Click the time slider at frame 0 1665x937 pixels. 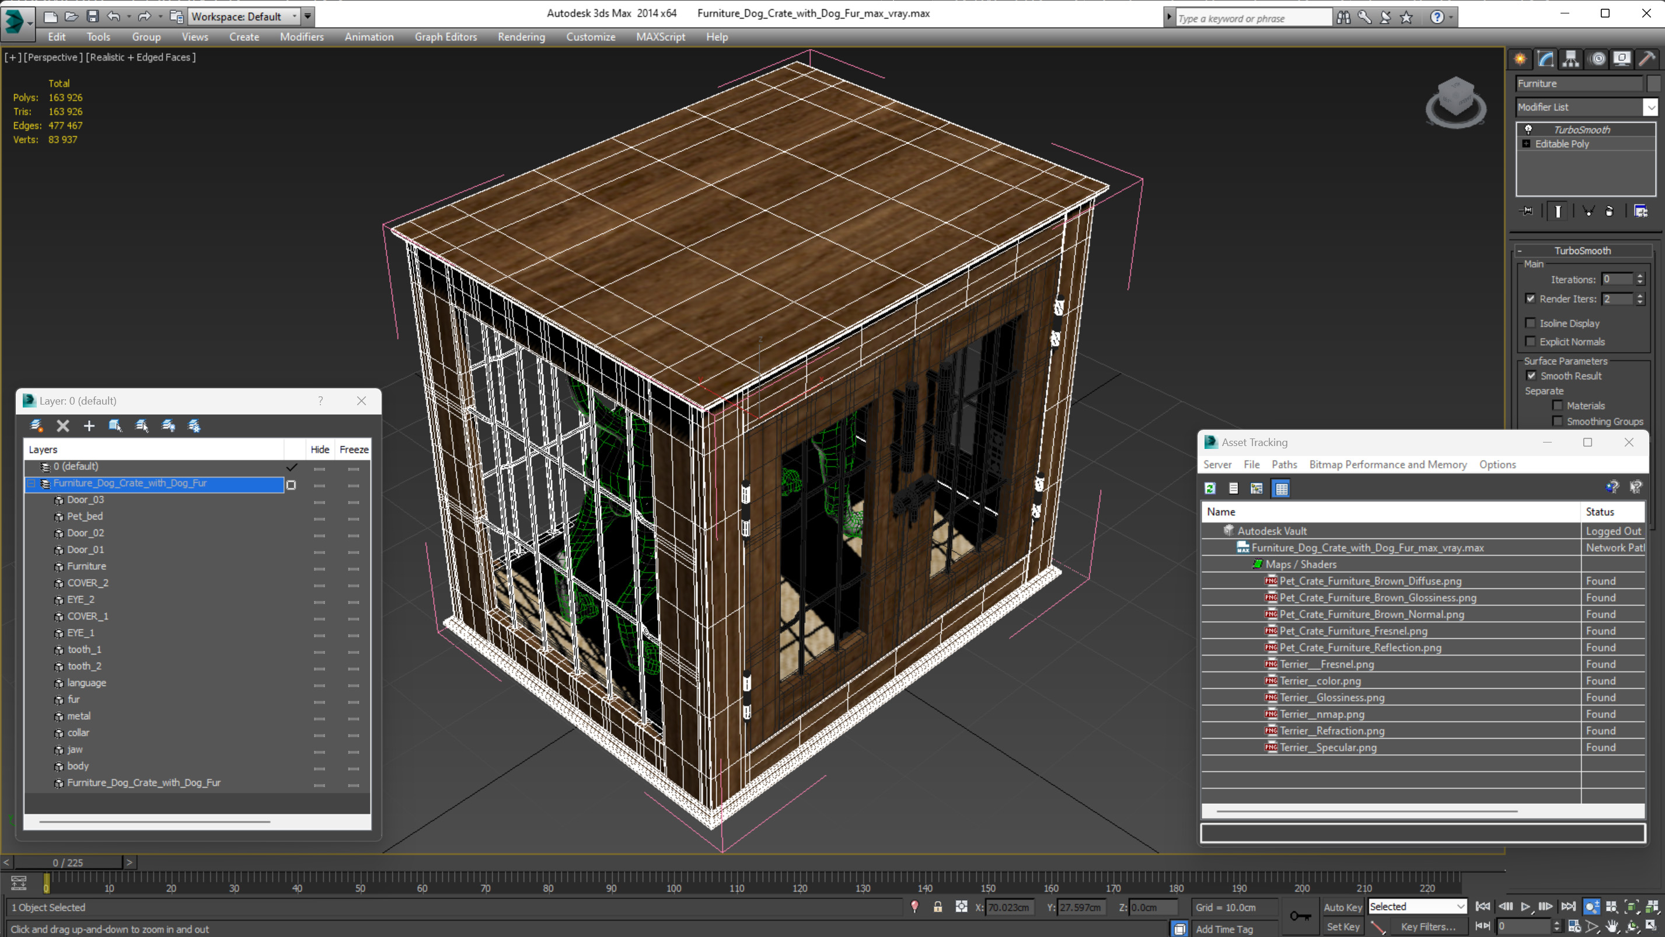click(68, 862)
